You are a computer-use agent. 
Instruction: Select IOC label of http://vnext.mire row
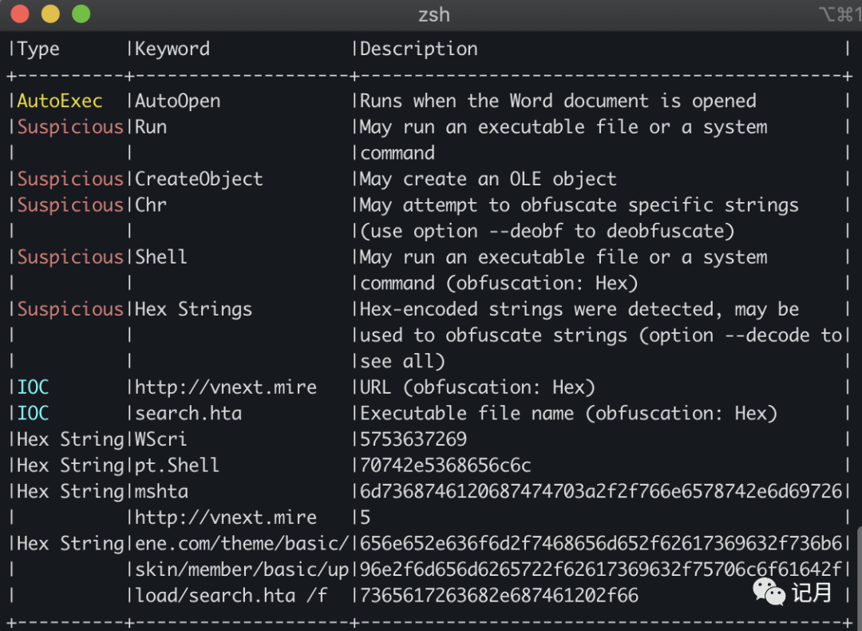[33, 387]
